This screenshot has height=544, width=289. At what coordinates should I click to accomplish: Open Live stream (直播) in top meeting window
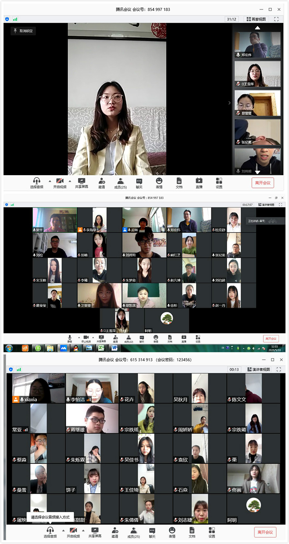point(199,183)
